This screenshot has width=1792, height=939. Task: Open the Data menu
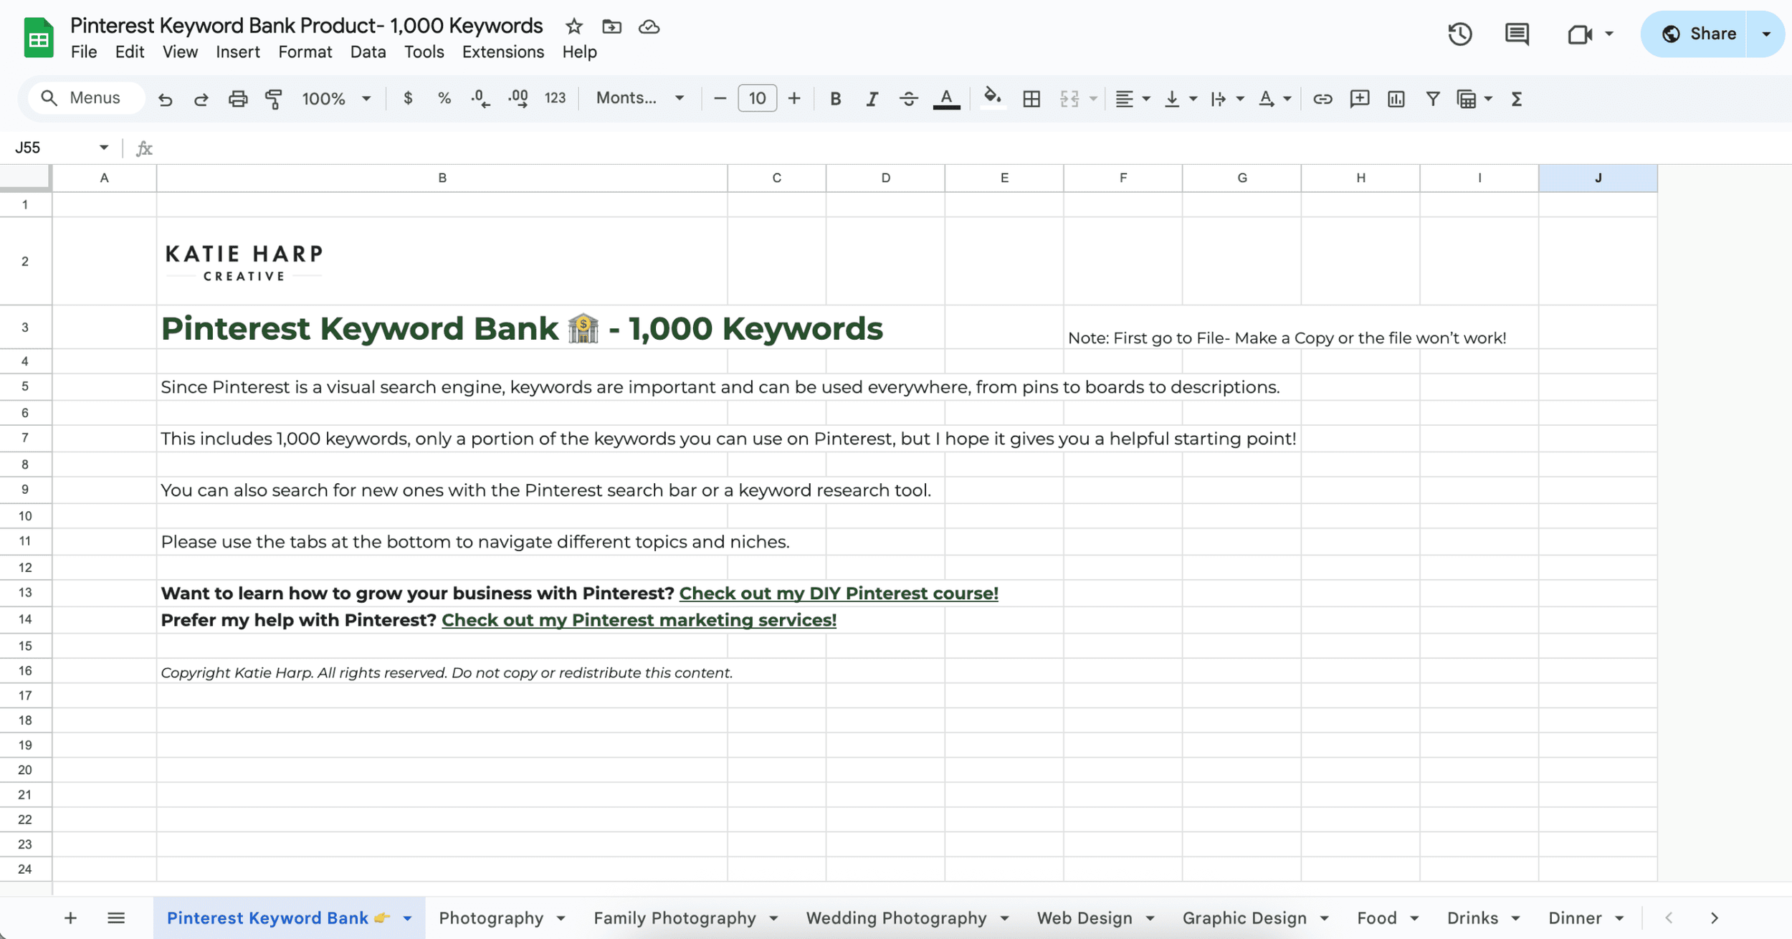click(368, 52)
